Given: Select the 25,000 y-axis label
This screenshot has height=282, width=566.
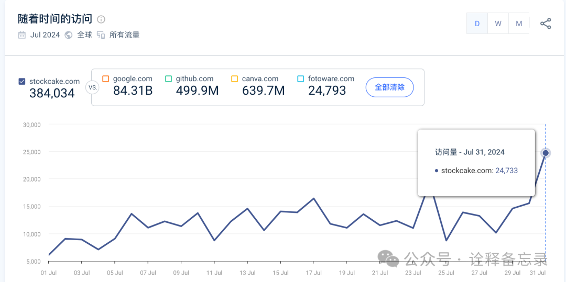Looking at the screenshot, I should point(32,152).
